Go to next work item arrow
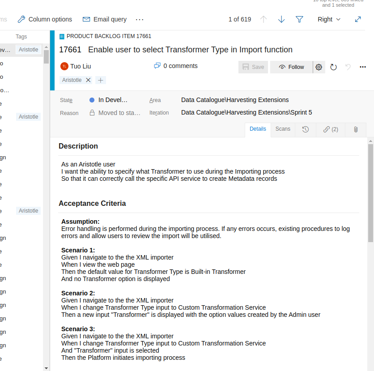The height and width of the screenshot is (371, 374). point(281,19)
